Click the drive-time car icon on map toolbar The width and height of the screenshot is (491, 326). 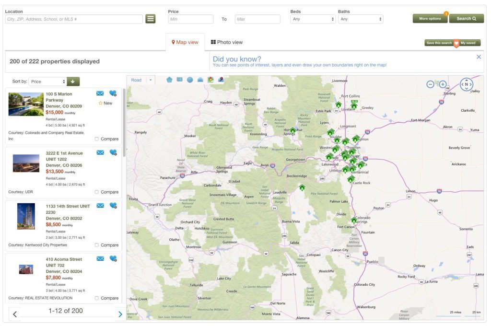200,80
